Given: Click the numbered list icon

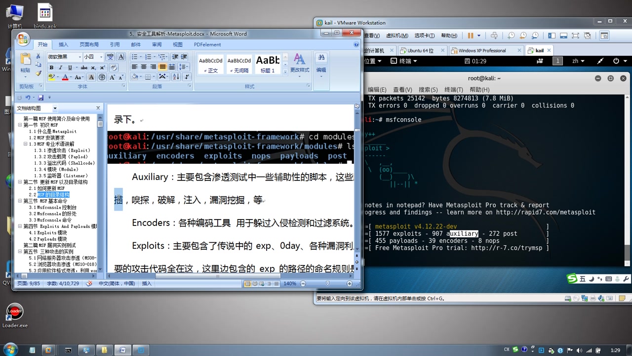Looking at the screenshot, I should click(149, 57).
